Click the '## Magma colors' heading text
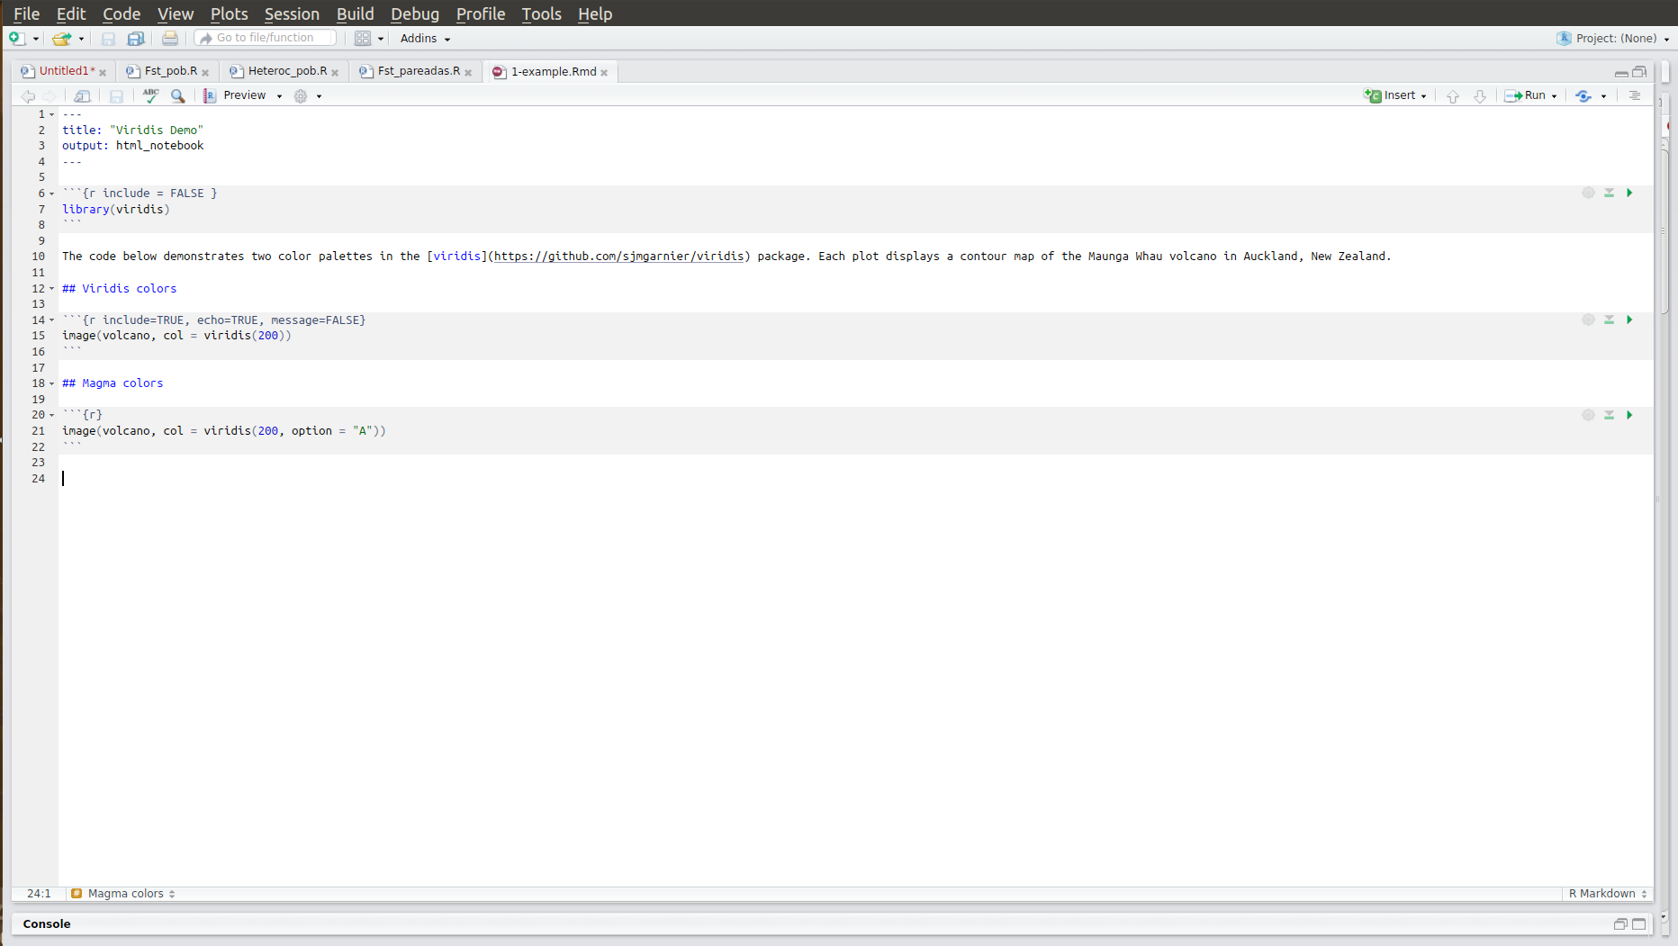Viewport: 1678px width, 946px height. [113, 383]
